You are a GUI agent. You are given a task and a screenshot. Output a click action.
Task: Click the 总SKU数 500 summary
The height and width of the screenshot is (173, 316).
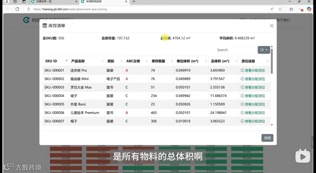[54, 38]
